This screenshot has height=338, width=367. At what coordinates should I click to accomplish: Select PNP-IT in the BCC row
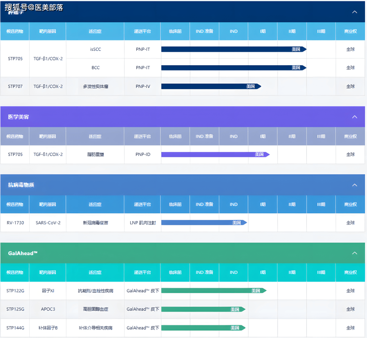coord(143,68)
